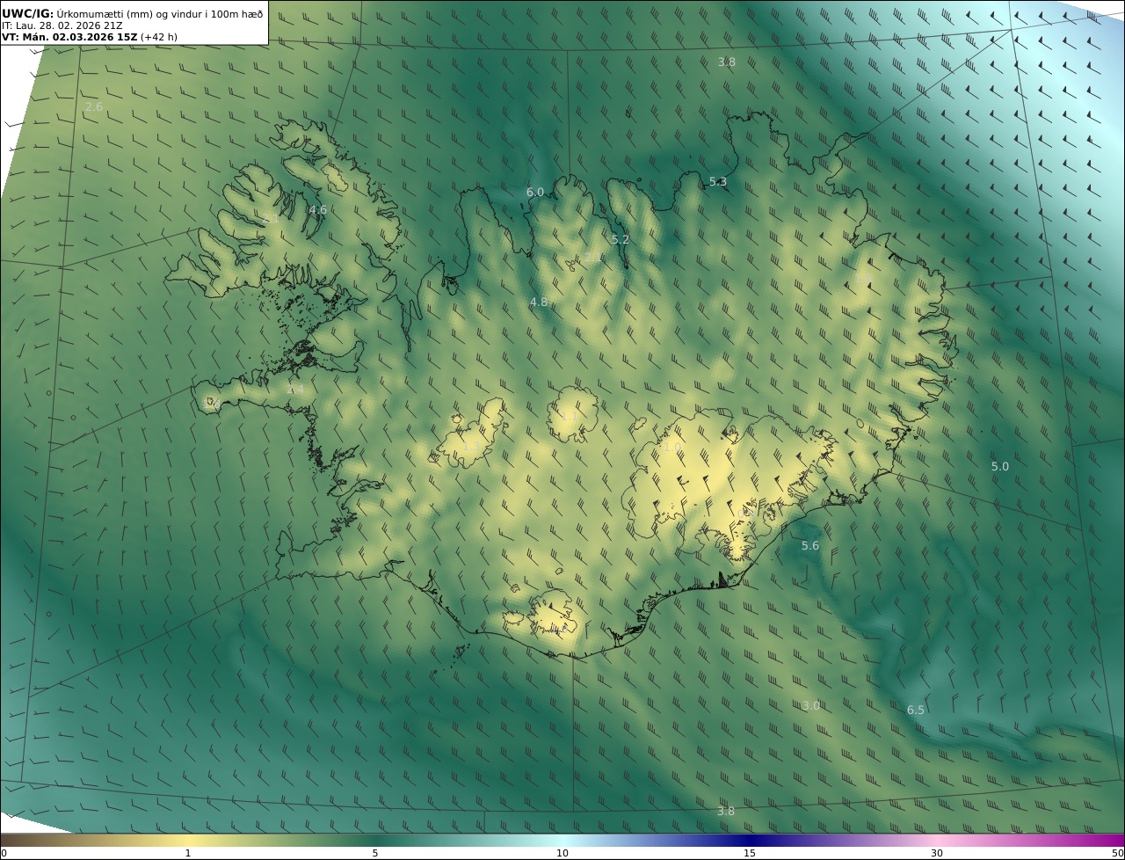1125x860 pixels.
Task: Click the 'IT: Lau. 28. 02. 2026 21Z' line
Action: coord(62,26)
